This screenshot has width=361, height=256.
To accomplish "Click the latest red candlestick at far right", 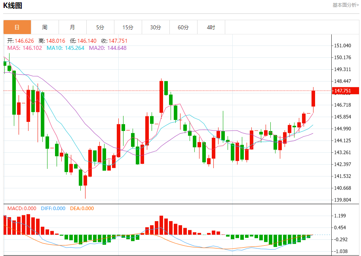I will point(313,99).
